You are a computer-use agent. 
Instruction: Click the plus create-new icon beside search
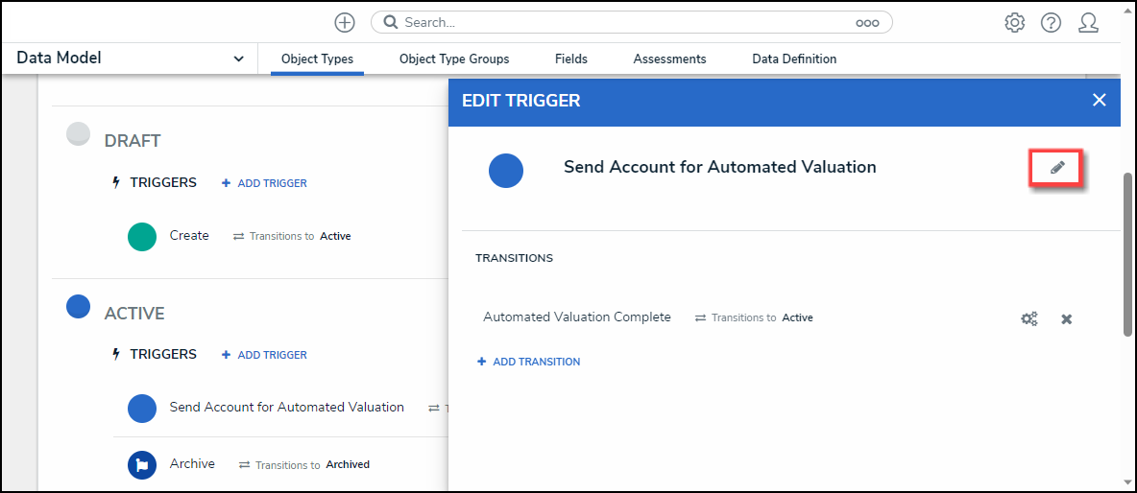pyautogui.click(x=344, y=22)
